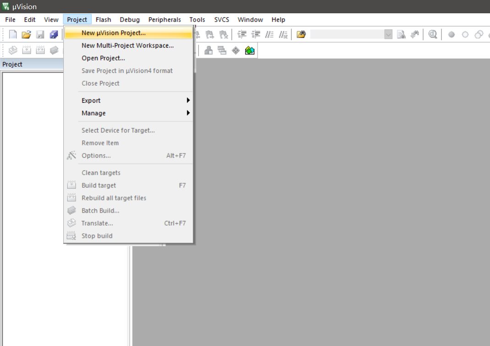
Task: Click the Open file folder icon
Action: (x=26, y=34)
